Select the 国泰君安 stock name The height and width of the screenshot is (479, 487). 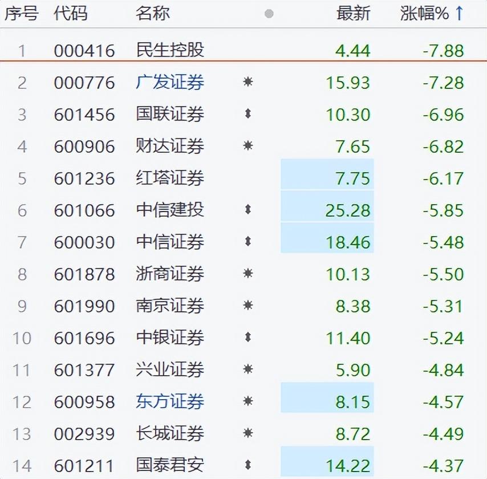pos(170,465)
